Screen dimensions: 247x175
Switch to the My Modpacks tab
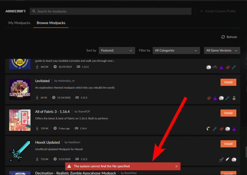pyautogui.click(x=19, y=23)
